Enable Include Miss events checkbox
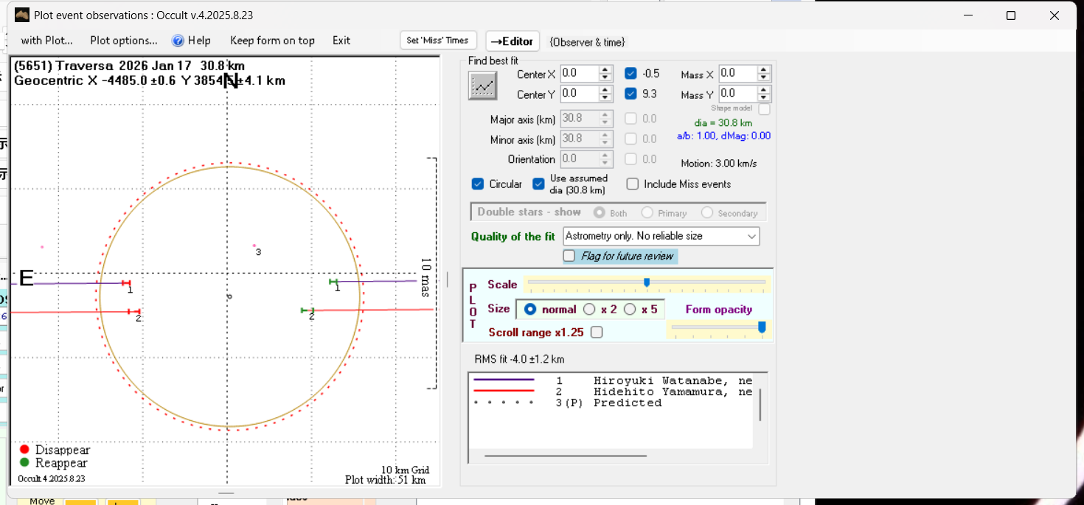Screen dimensions: 1084x505 pyautogui.click(x=633, y=184)
